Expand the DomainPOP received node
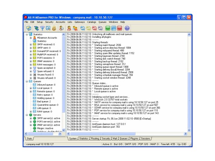This screenshot has width=215, height=161. click(x=31, y=51)
